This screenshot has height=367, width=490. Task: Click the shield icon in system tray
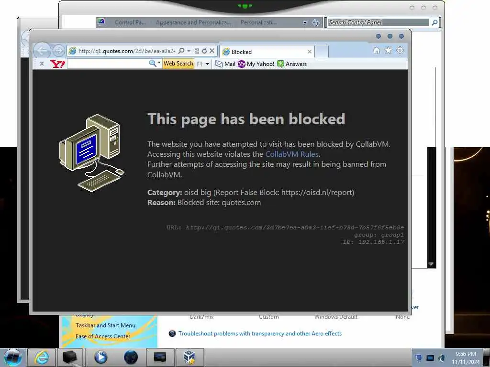(x=419, y=358)
